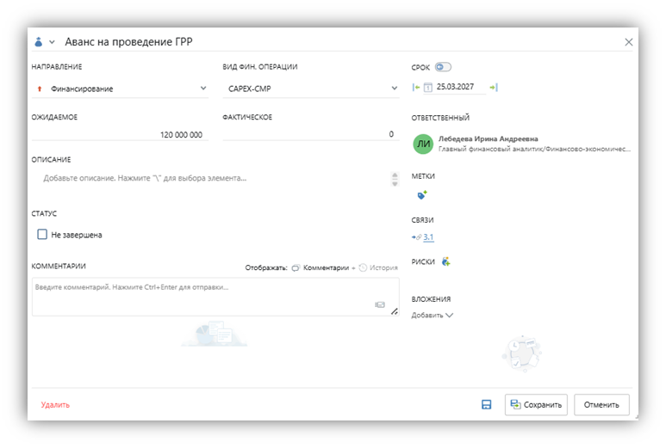666x448 pixels.
Task: Edit the title "Аванс на проведение ГРР"
Action: (128, 41)
